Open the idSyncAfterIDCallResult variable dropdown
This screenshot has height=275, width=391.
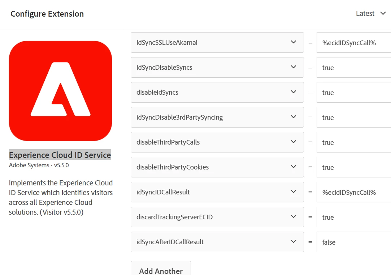pos(217,242)
